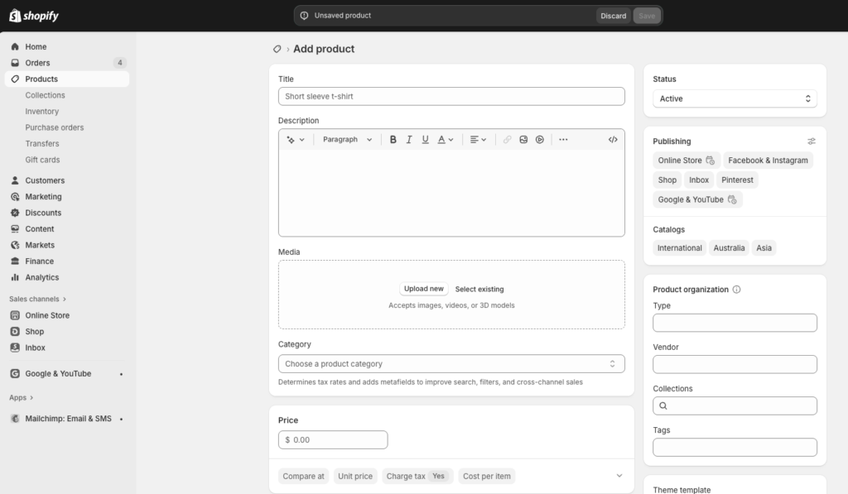Toggle bold formatting in the description editor
The height and width of the screenshot is (494, 848).
[393, 139]
